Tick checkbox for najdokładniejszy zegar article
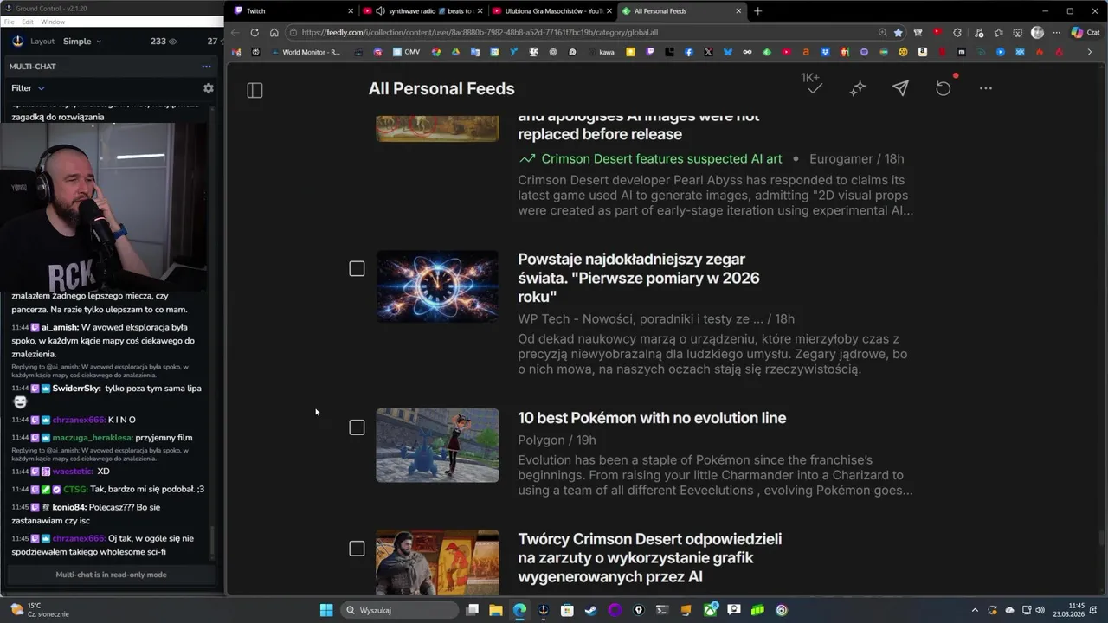This screenshot has height=623, width=1108. (x=357, y=269)
